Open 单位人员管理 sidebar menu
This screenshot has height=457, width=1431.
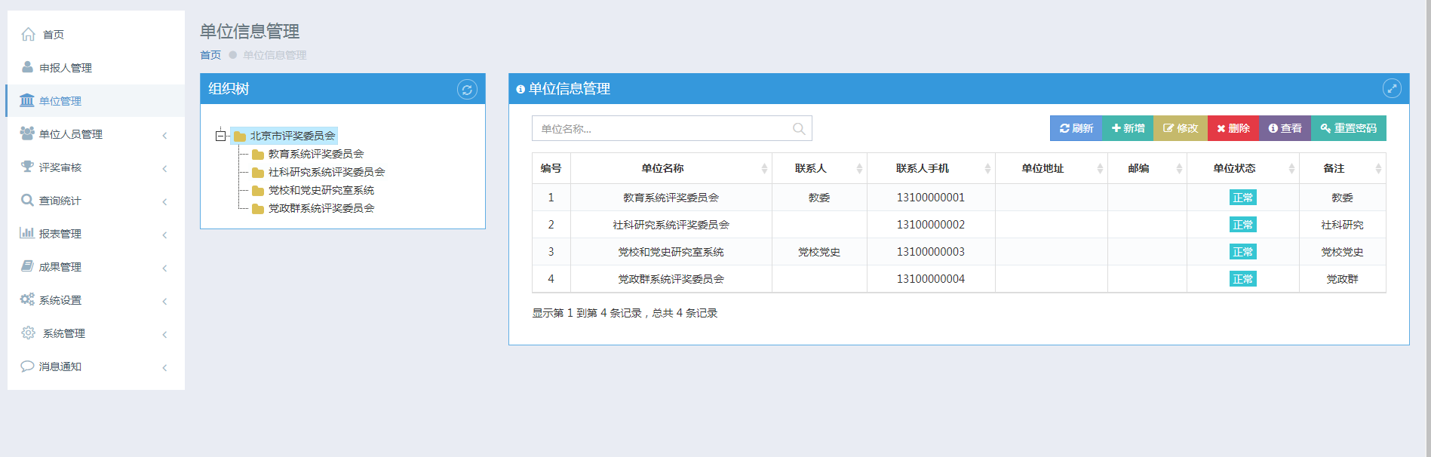[x=96, y=134]
